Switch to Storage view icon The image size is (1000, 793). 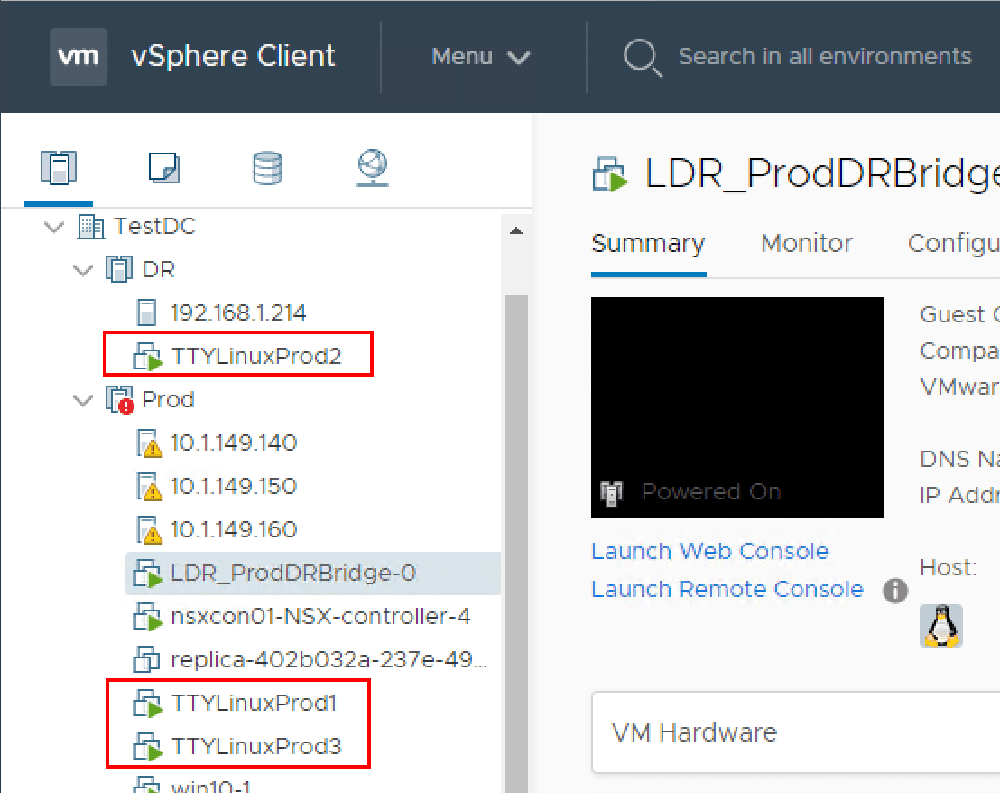click(268, 168)
